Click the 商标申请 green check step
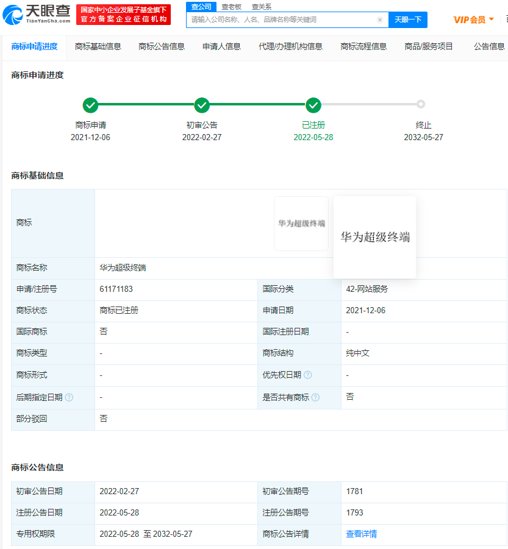508x549 pixels. point(90,105)
